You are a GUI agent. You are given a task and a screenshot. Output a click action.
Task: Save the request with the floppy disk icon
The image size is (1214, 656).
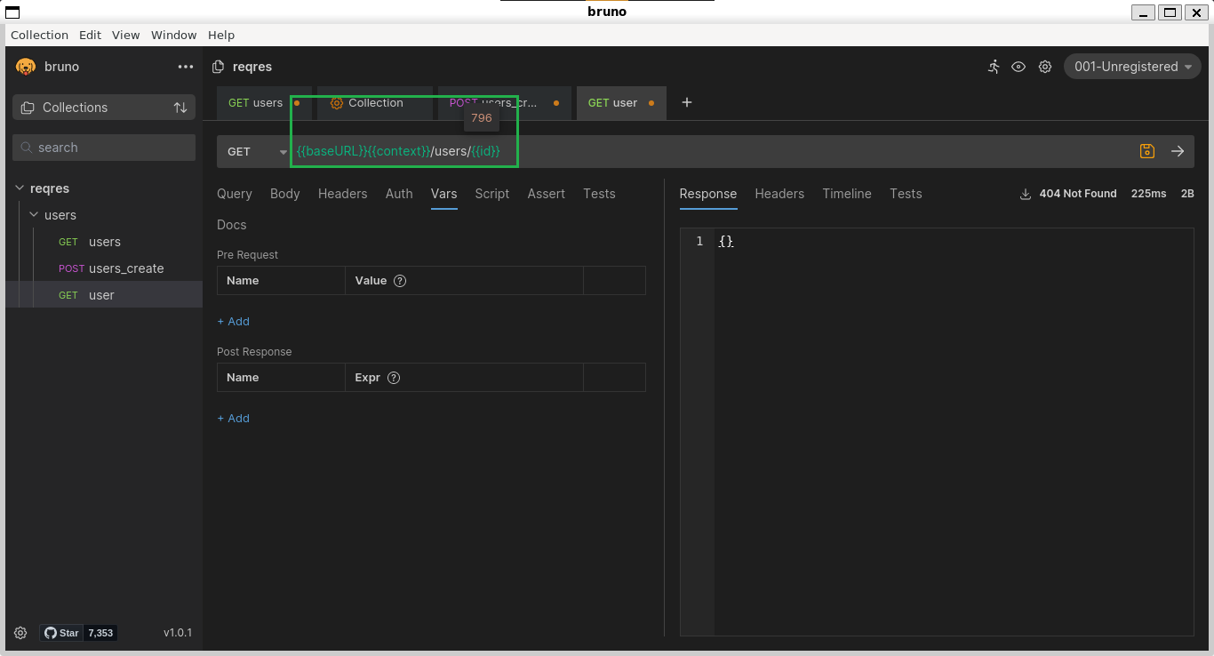coord(1146,151)
